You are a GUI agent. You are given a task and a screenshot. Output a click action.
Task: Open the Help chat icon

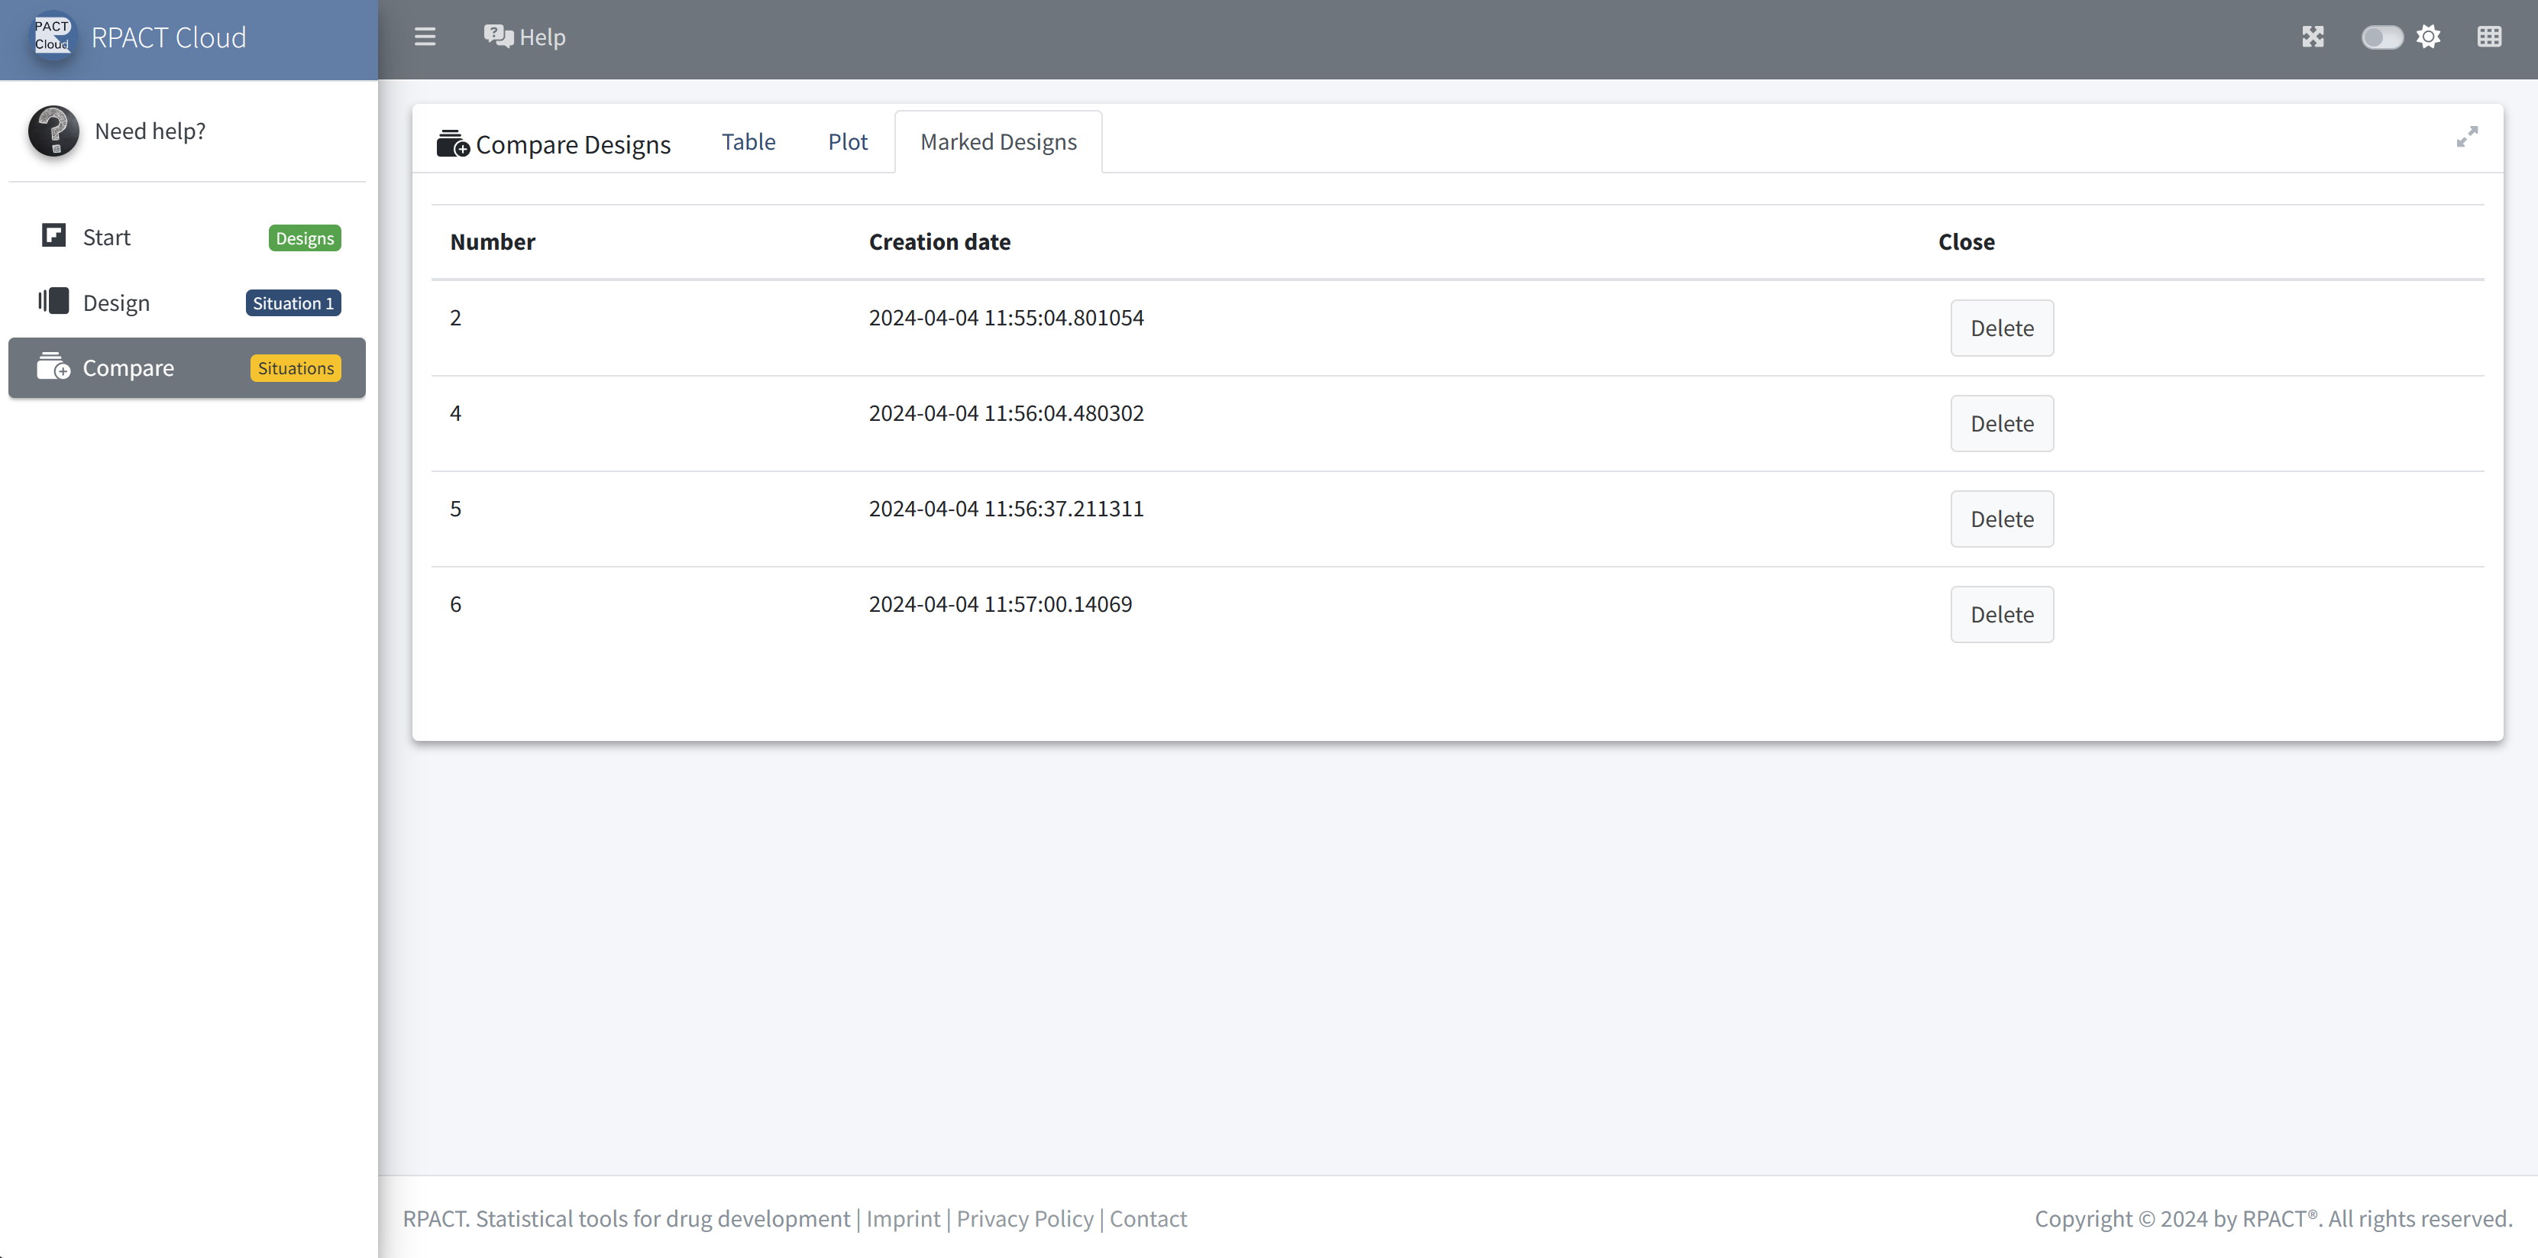499,37
